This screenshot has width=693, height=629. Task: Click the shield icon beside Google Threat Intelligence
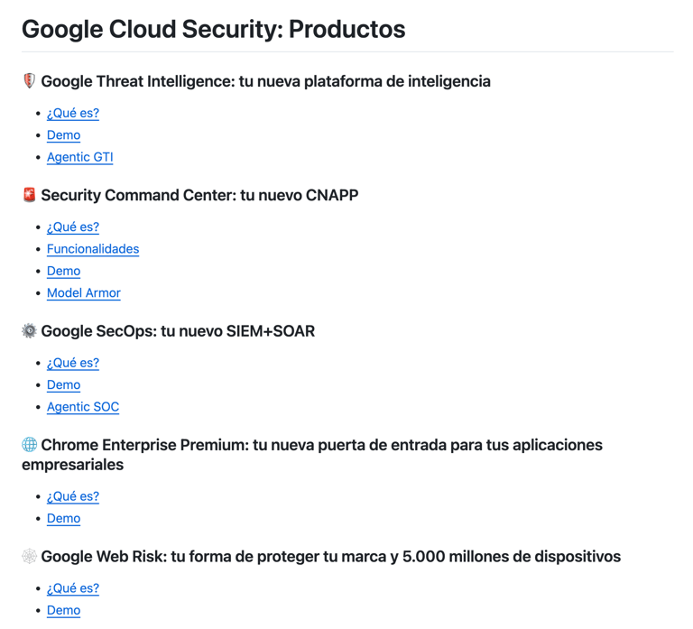coord(29,81)
